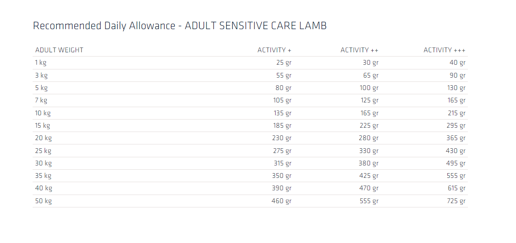Viewport: 516px width, 243px height.
Task: Click the ACTIVITY + column header
Action: [x=274, y=50]
